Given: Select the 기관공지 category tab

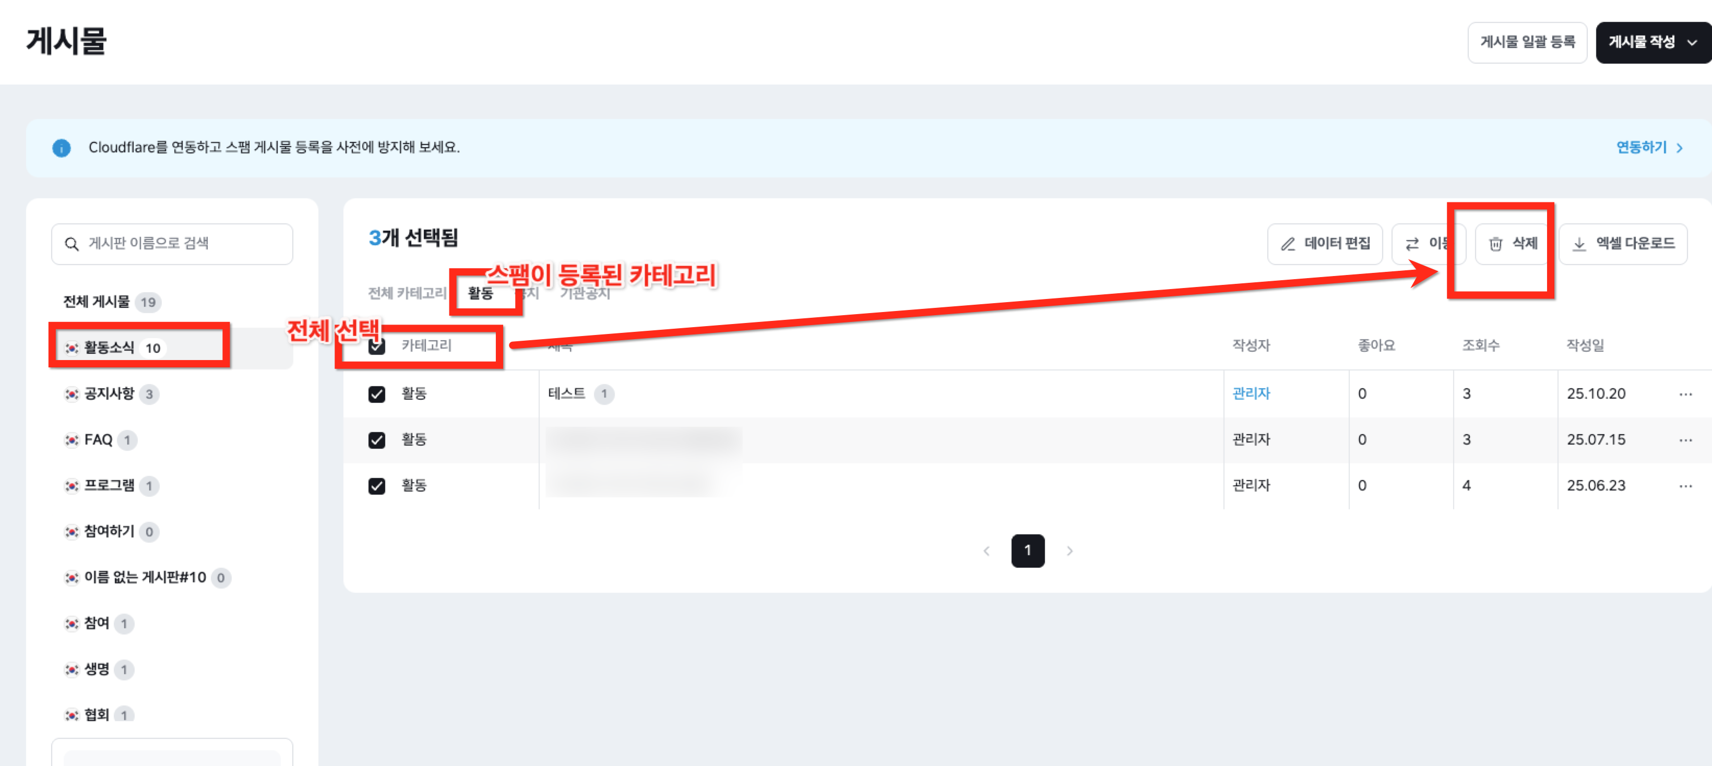Looking at the screenshot, I should click(x=585, y=293).
